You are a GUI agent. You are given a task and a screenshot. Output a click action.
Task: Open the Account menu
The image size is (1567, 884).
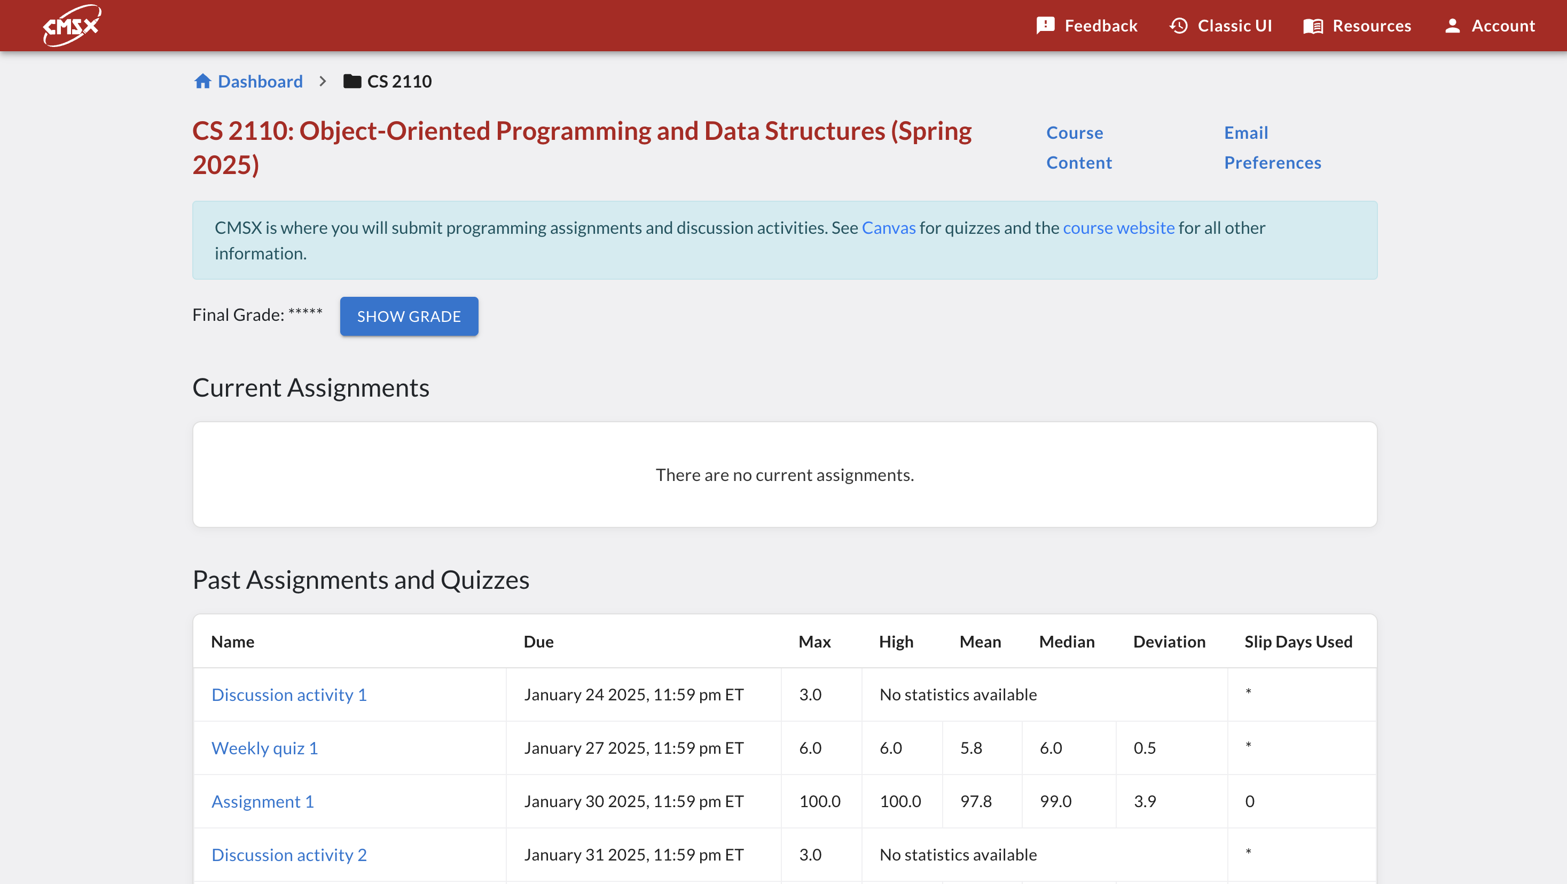(x=1502, y=26)
